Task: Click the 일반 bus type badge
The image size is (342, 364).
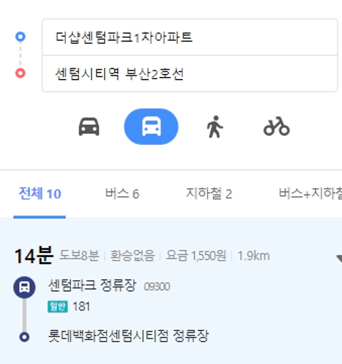Action: tap(57, 306)
